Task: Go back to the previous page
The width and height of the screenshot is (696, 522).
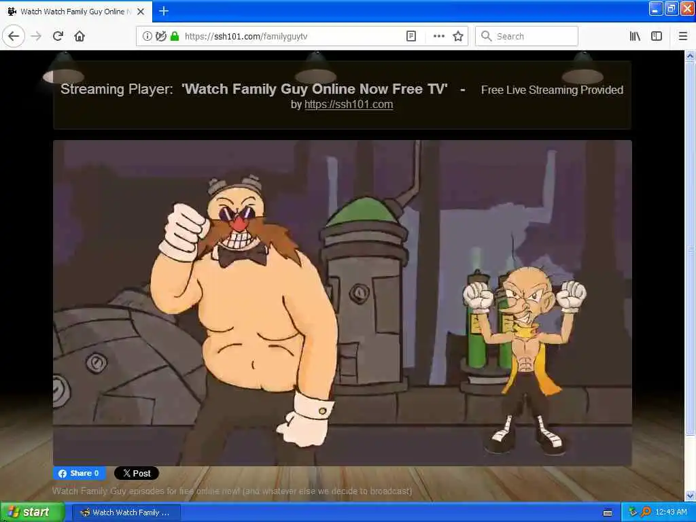Action: (14, 36)
